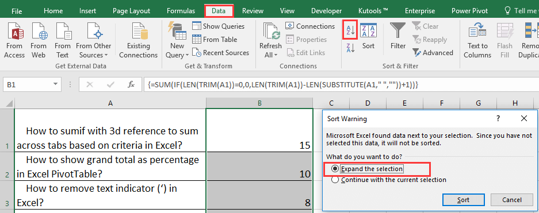539x213 pixels.
Task: Open the Sort dialog button
Action: 368,36
